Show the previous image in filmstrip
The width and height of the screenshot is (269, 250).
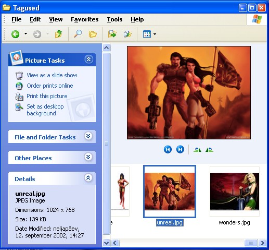[168, 149]
